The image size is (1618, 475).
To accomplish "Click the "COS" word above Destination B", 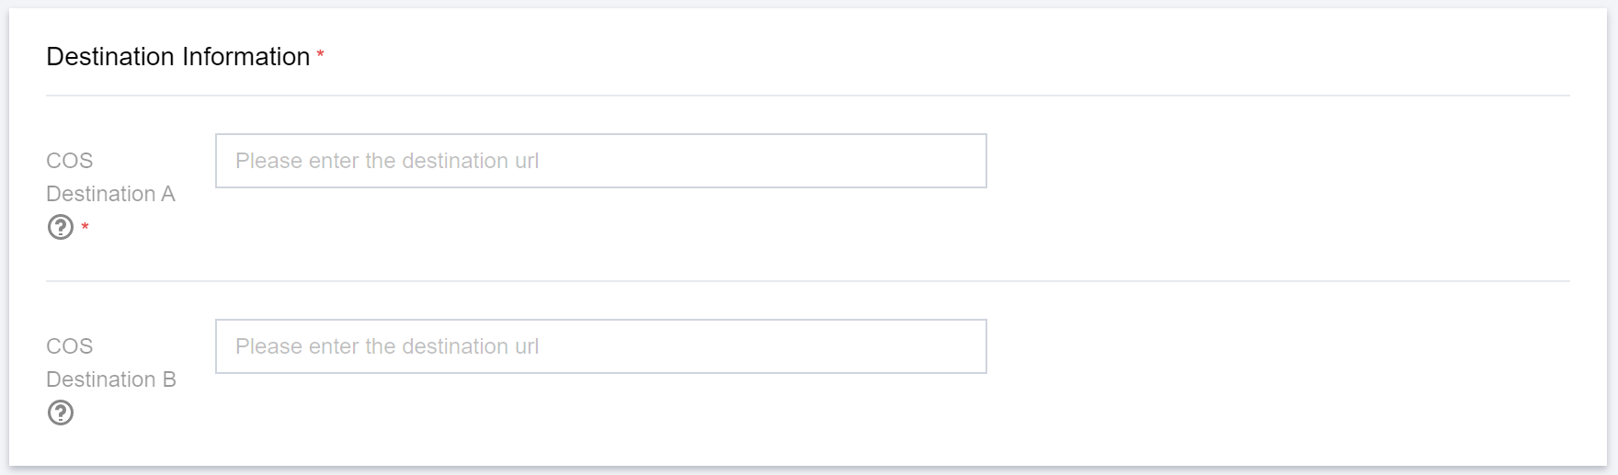I will pos(70,346).
